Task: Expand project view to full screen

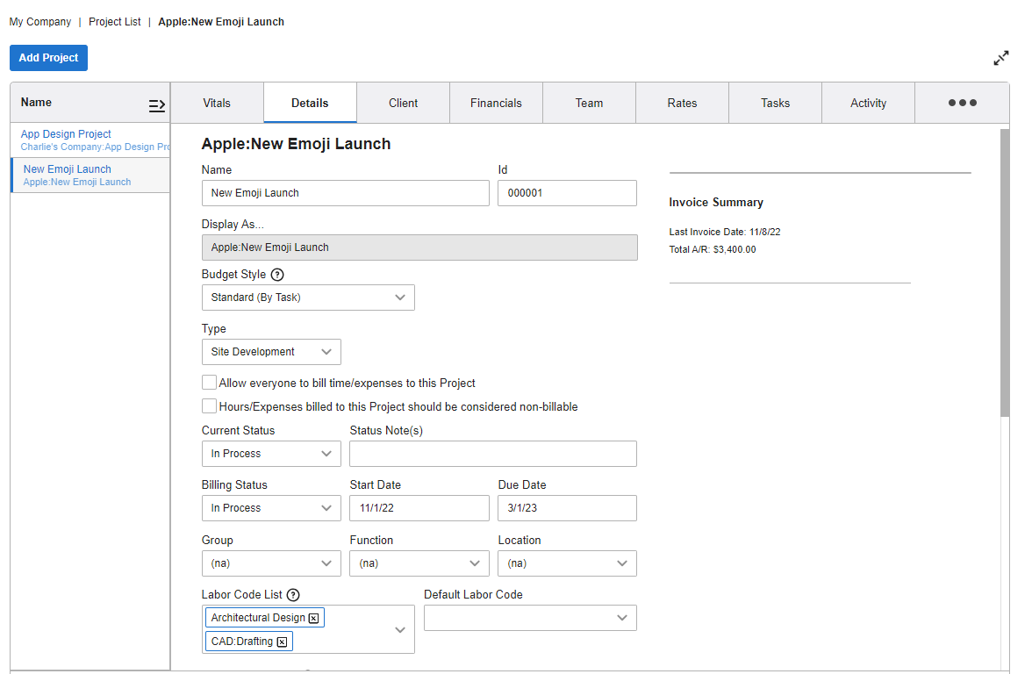Action: pyautogui.click(x=1000, y=57)
